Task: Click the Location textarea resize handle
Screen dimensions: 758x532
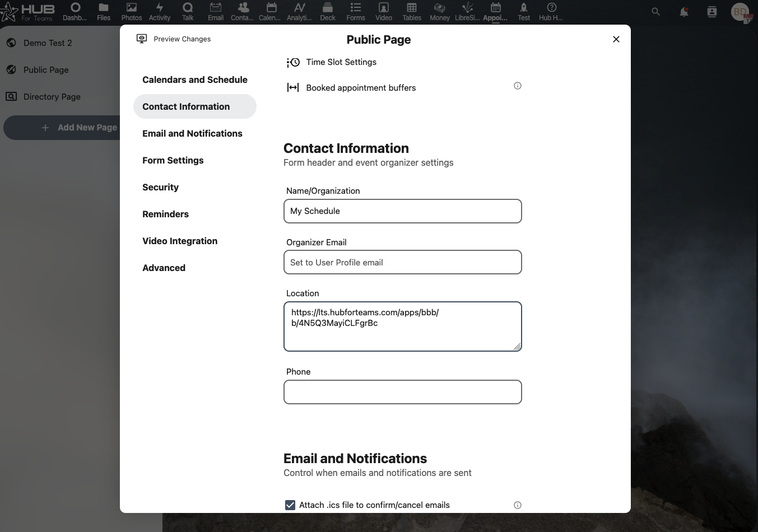Action: 517,347
